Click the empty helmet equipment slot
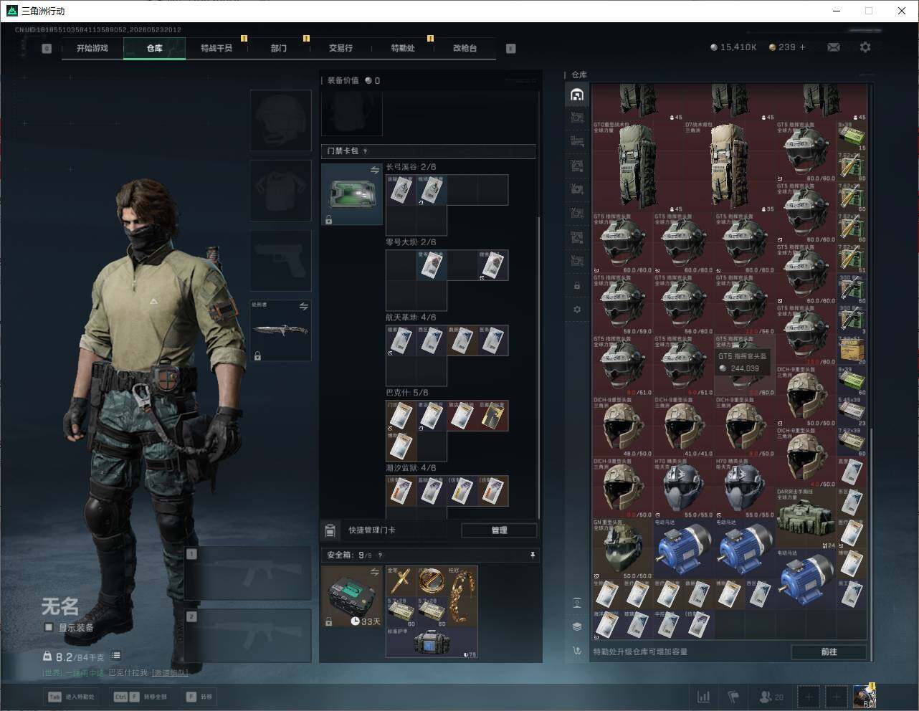This screenshot has width=919, height=711. point(280,120)
